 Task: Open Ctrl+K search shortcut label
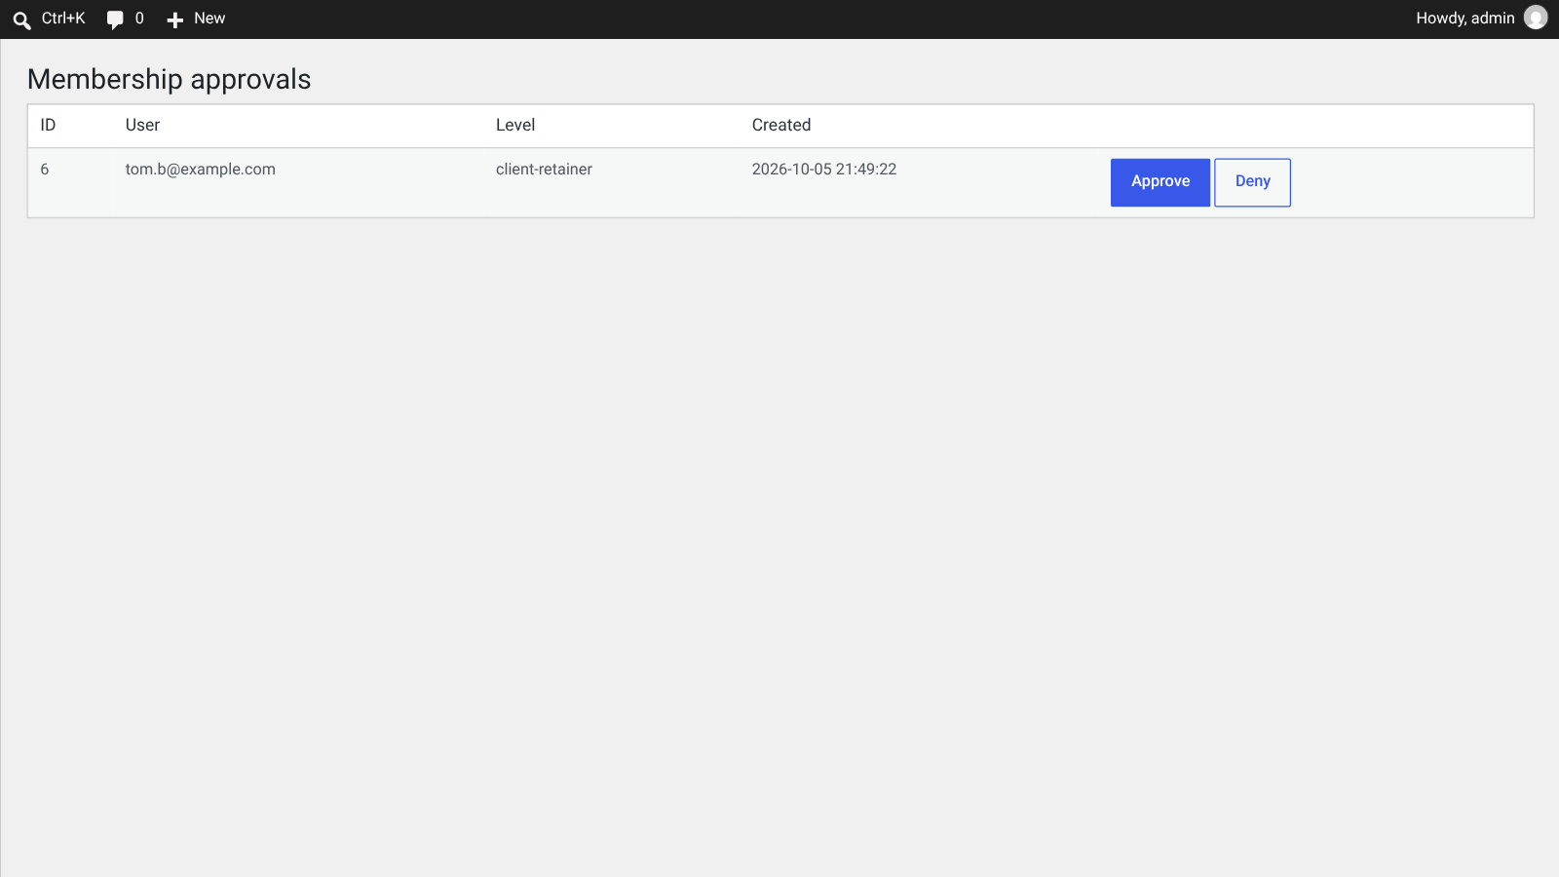pos(63,19)
